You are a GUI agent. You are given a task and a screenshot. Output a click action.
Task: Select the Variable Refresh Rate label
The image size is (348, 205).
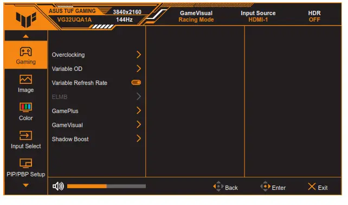point(80,83)
